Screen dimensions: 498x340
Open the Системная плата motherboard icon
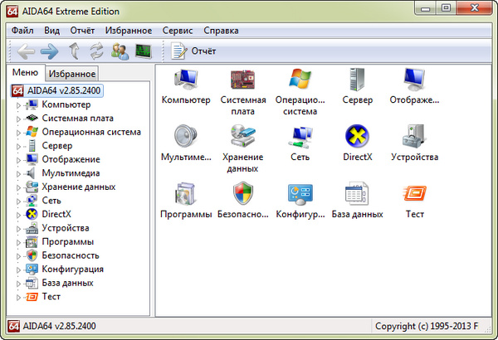(242, 81)
